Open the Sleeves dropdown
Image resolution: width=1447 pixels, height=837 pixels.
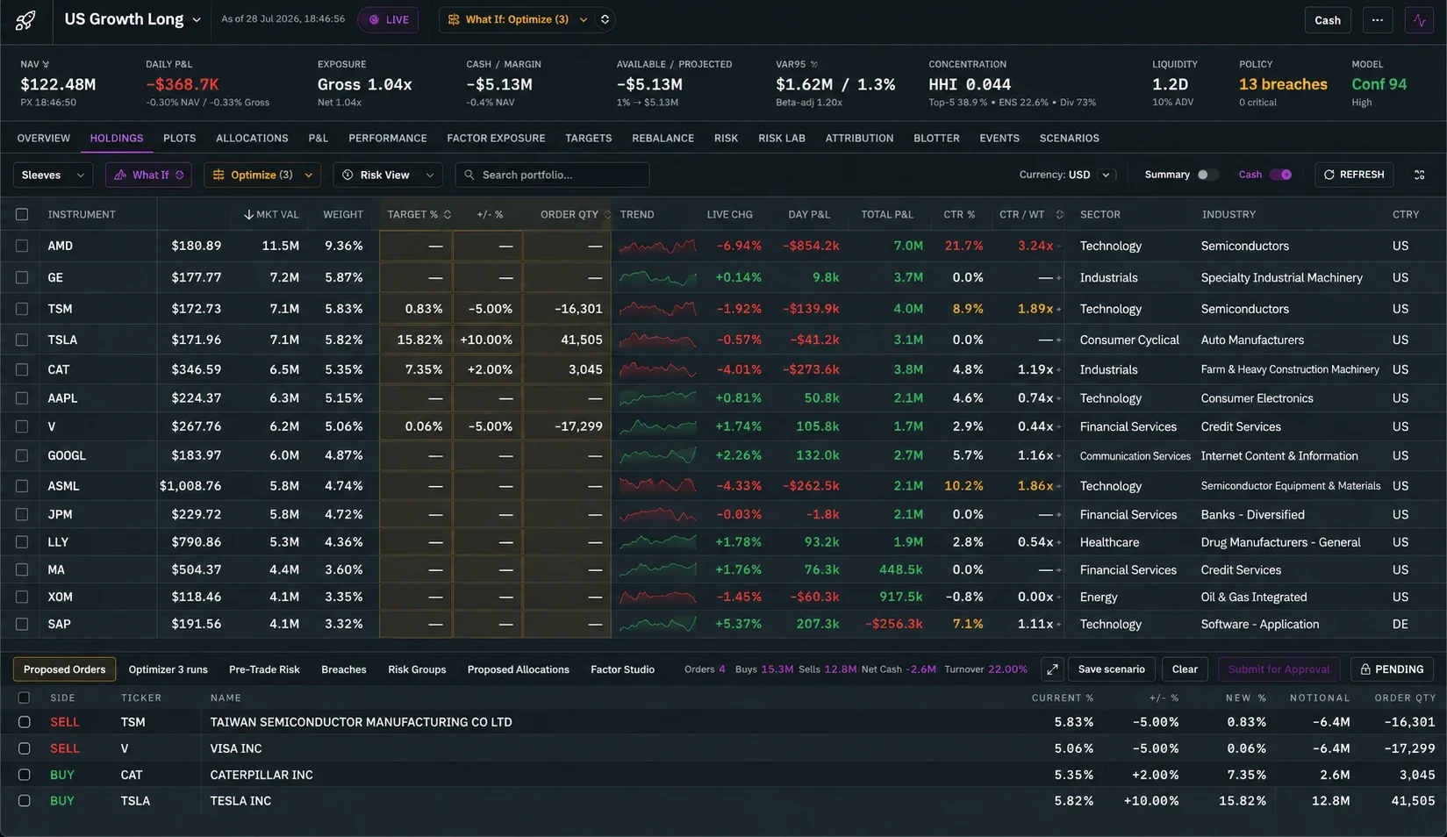point(53,175)
